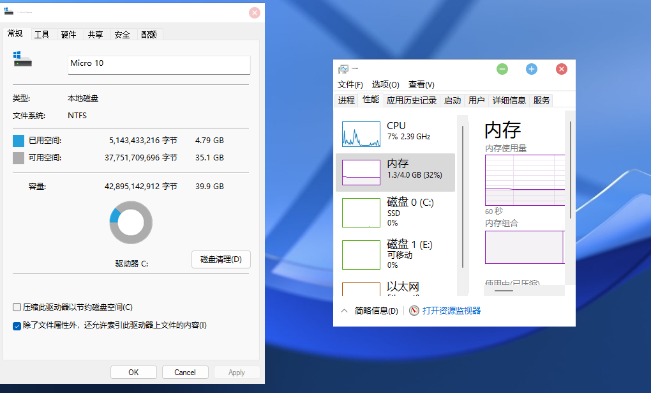Disable the 除了文件属性外 indexing checkbox
651x393 pixels.
(16, 327)
